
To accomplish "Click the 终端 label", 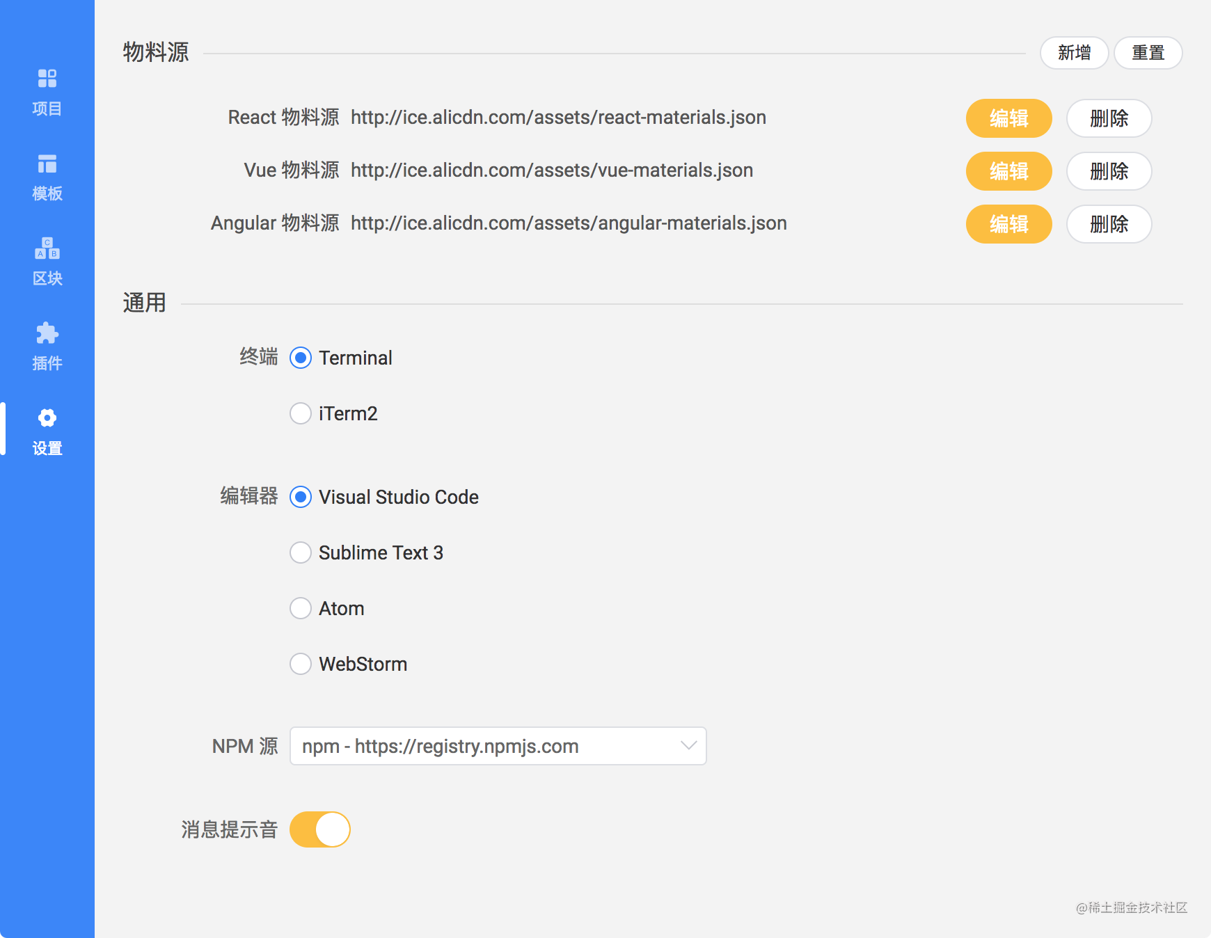I will click(x=259, y=357).
